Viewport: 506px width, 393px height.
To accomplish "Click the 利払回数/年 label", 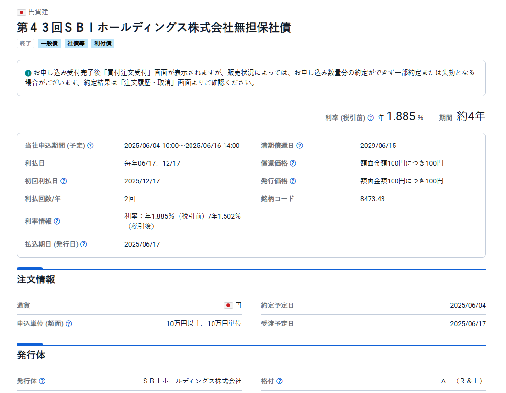I will 43,199.
